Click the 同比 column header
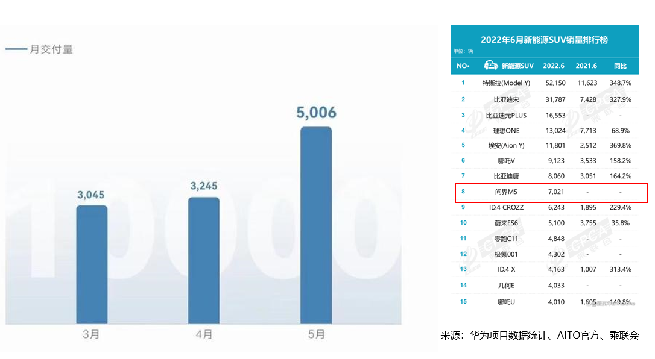The image size is (655, 359). point(621,66)
